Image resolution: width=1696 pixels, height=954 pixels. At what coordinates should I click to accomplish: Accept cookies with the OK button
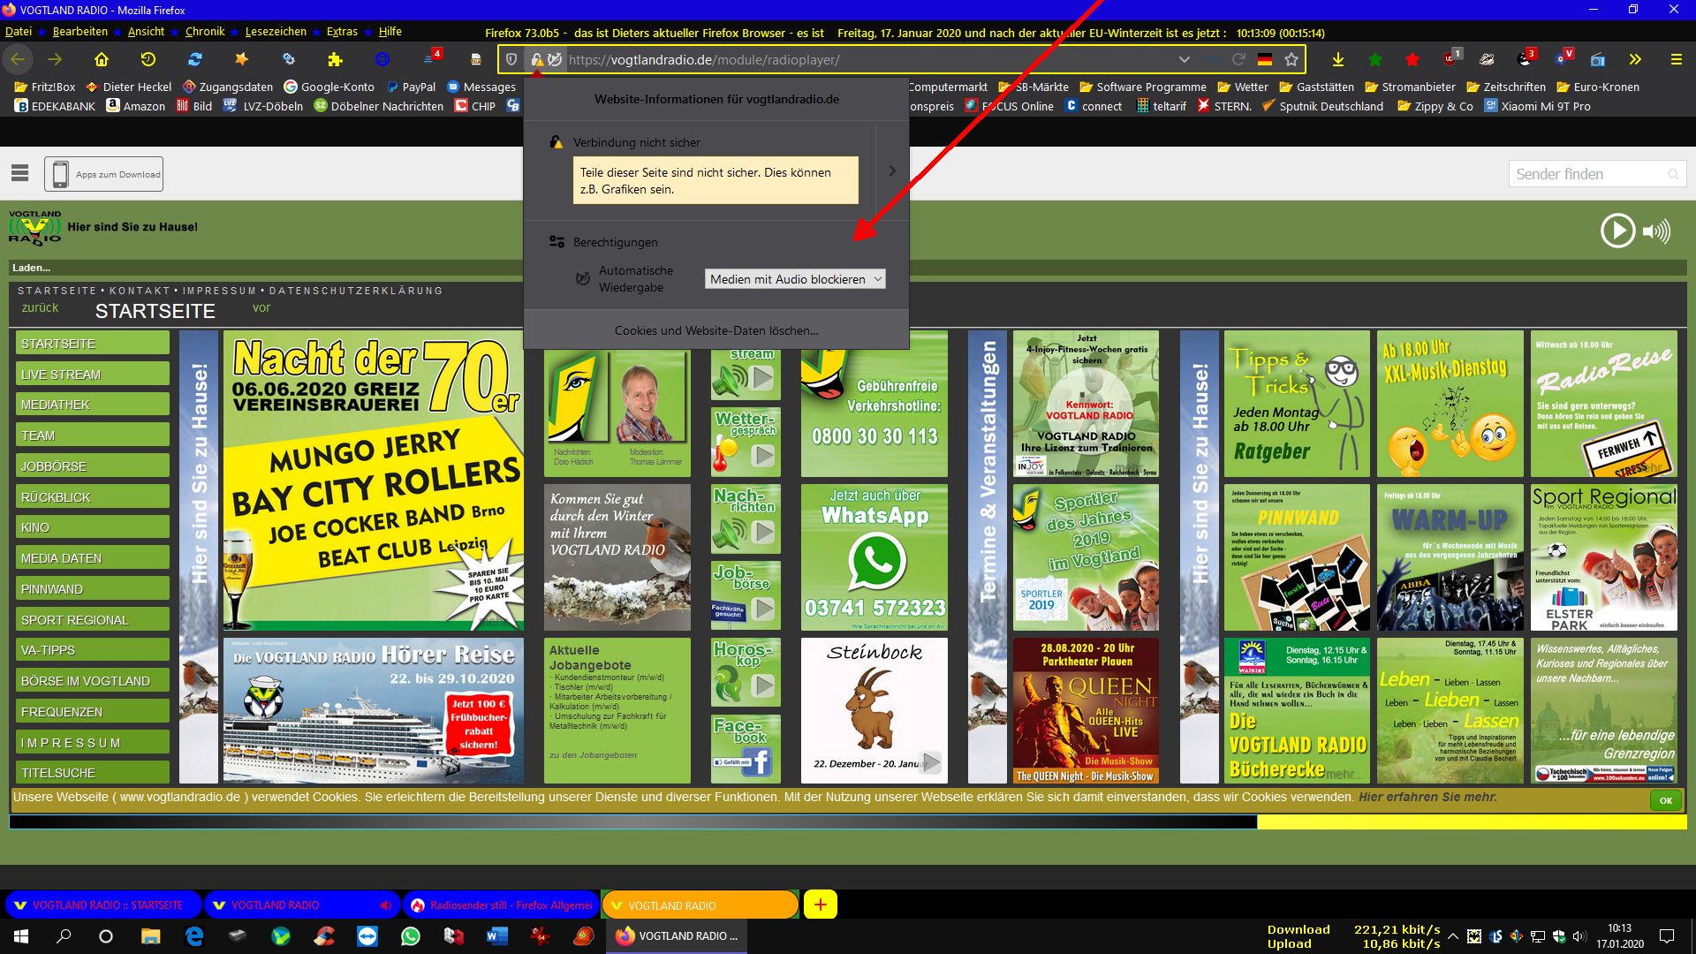tap(1665, 800)
